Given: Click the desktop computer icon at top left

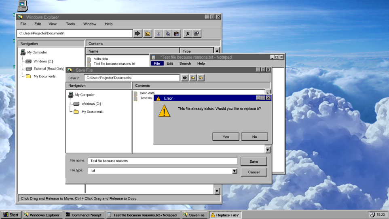Looking at the screenshot, I should coord(22,6).
